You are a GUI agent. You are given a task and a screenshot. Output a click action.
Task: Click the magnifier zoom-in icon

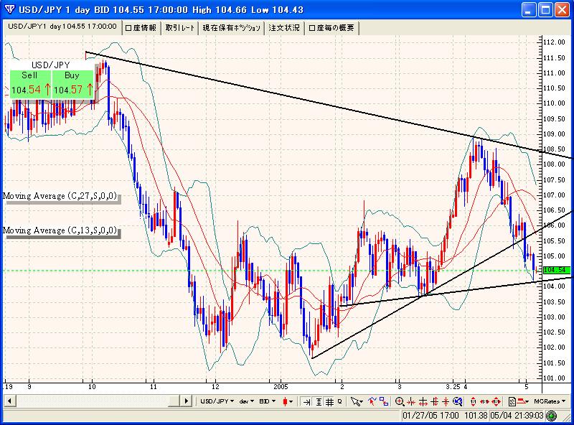point(400,401)
